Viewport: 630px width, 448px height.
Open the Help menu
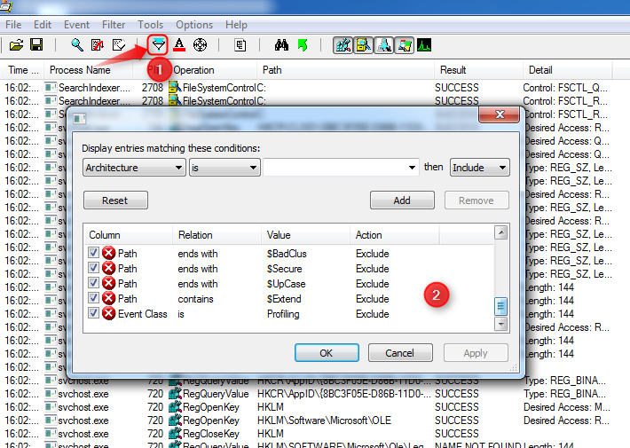click(236, 25)
